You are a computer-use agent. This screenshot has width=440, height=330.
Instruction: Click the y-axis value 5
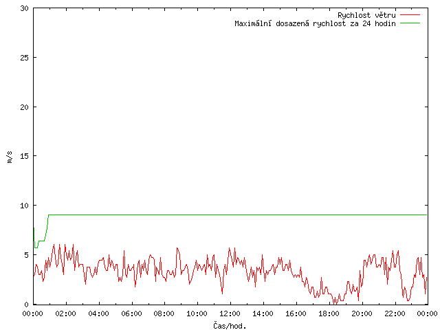coord(27,255)
